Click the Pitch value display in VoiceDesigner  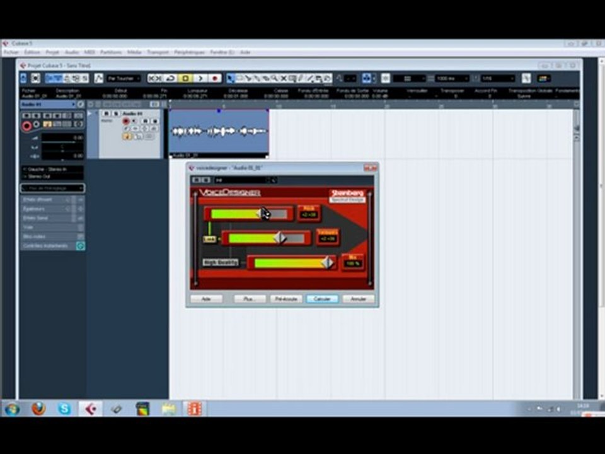(x=309, y=214)
